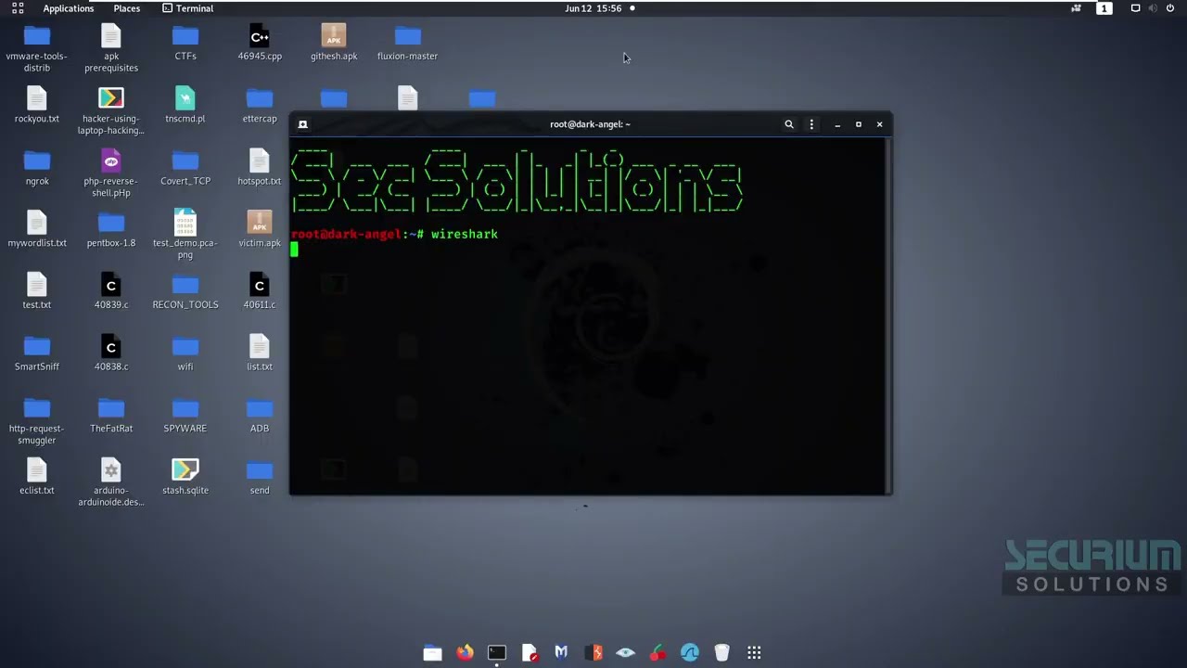1187x668 pixels.
Task: Click terminal title root@dark-angel: ~
Action: pos(590,124)
